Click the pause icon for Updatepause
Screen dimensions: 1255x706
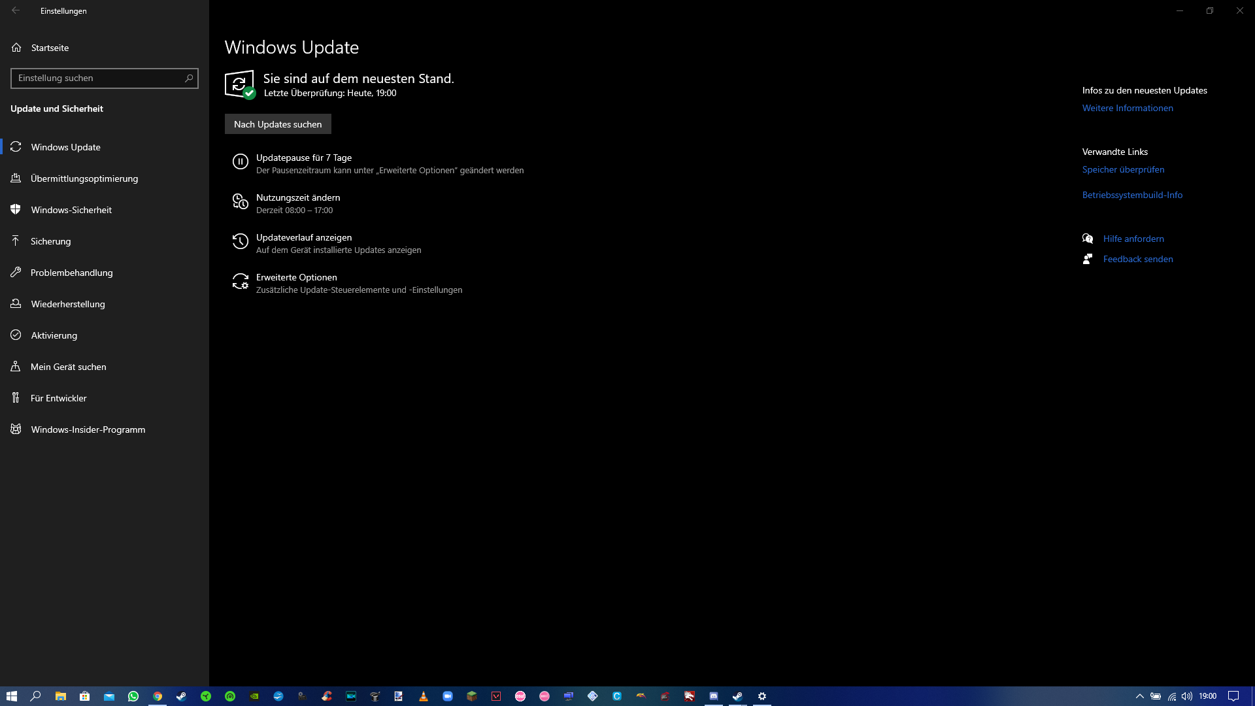241,161
